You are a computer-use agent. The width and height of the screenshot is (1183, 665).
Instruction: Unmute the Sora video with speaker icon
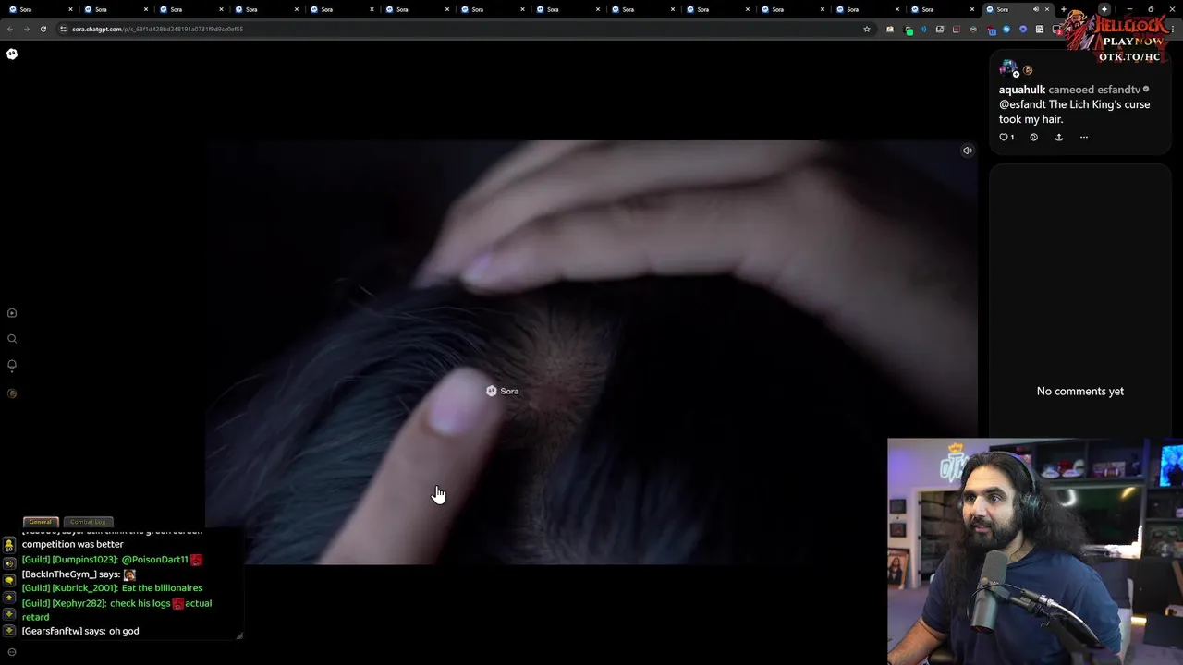pos(967,151)
